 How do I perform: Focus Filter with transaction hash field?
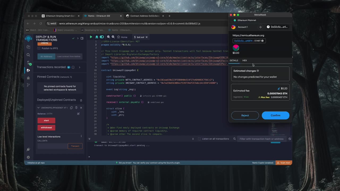click(262, 139)
